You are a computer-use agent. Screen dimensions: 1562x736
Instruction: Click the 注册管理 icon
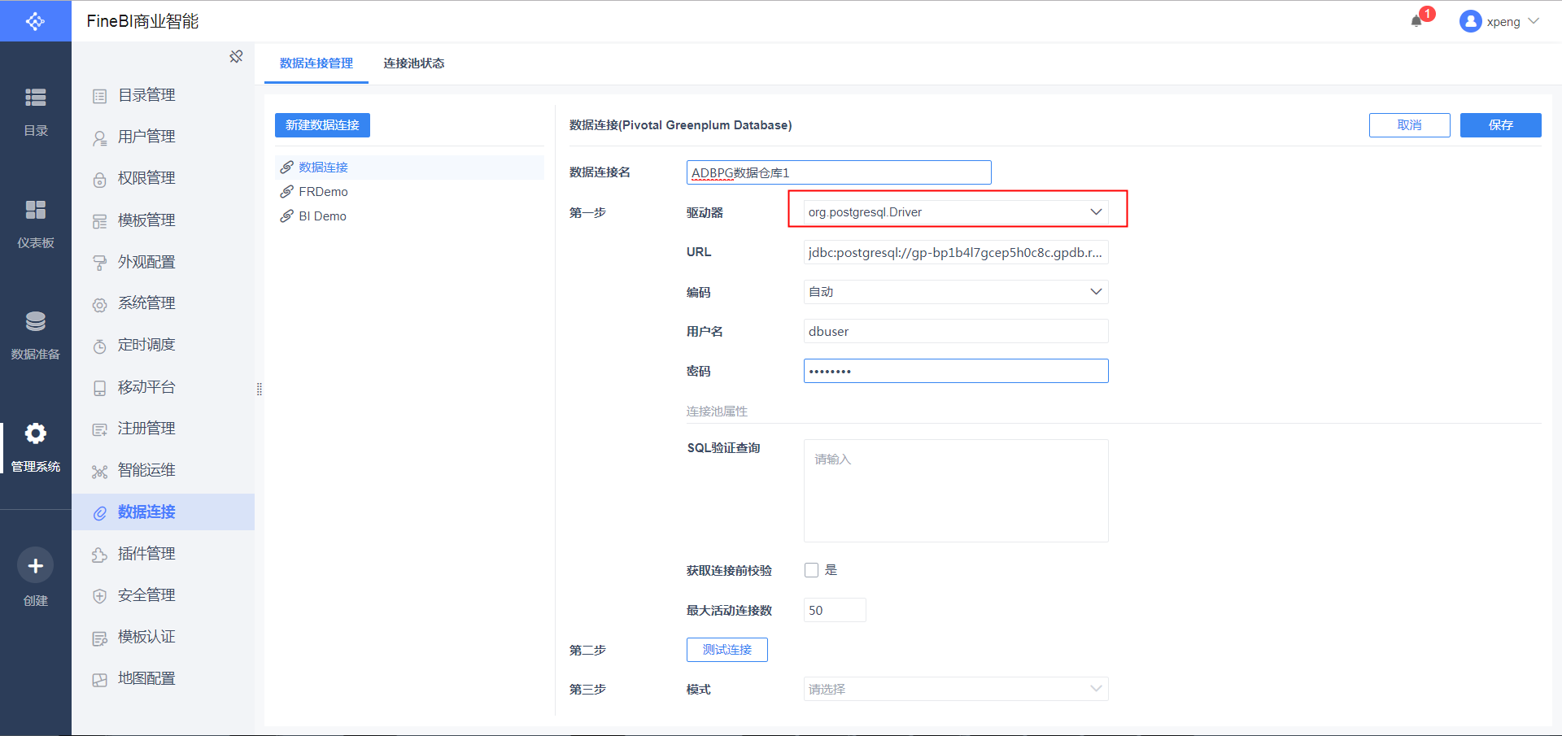[99, 429]
